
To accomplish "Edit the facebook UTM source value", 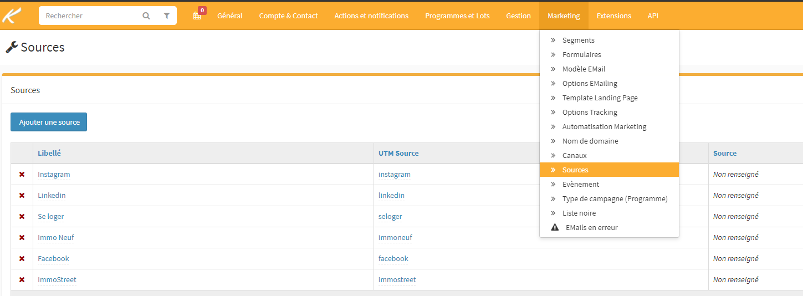I will 393,259.
